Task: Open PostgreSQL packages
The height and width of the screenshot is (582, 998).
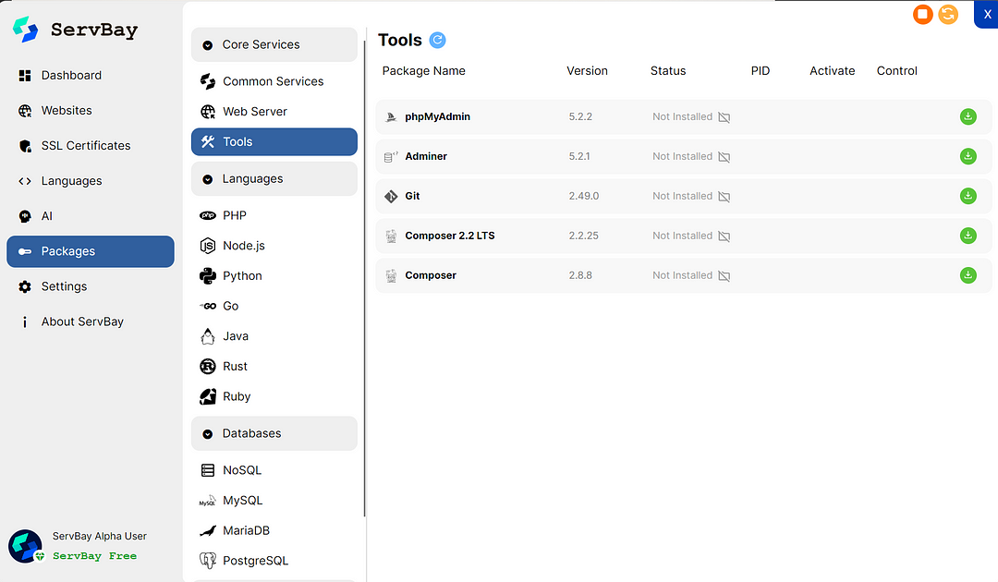Action: click(274, 561)
